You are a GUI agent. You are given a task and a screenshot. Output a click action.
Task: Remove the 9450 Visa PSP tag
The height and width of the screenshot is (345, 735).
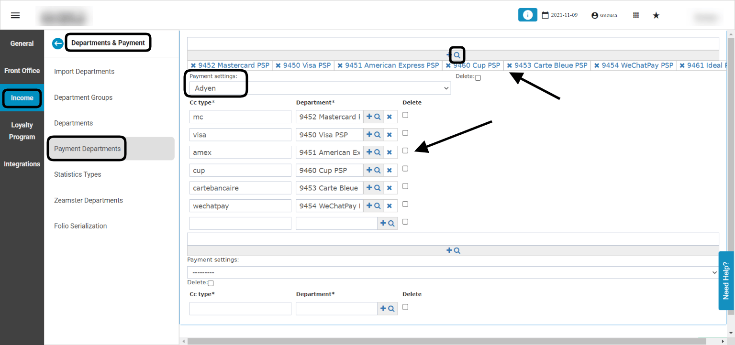click(x=278, y=65)
